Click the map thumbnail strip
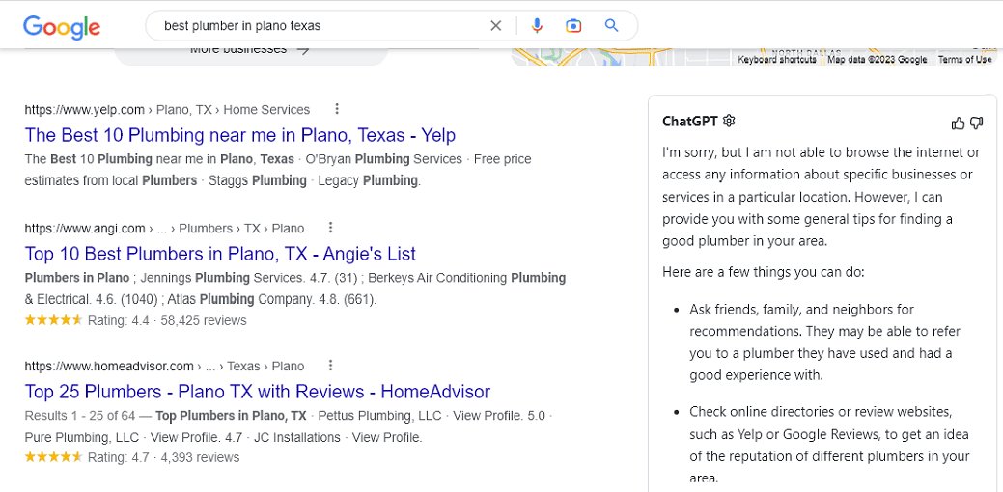 click(755, 56)
